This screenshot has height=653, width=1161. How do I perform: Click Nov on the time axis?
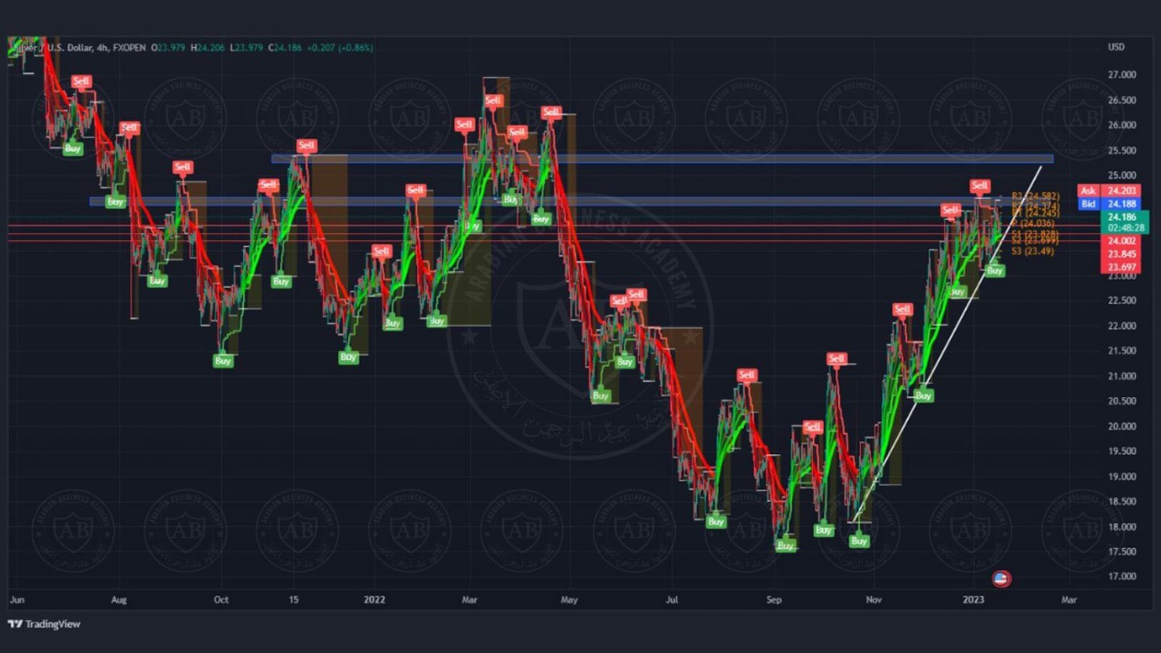(874, 600)
